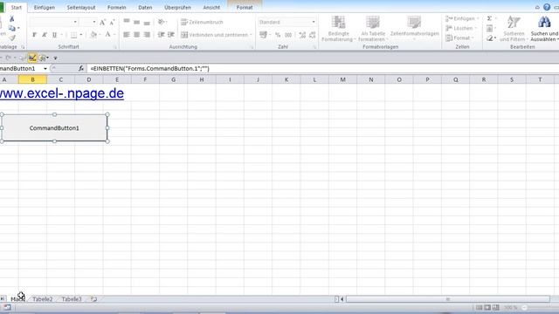This screenshot has height=314, width=559.
Task: Click the increase decimal places icon
Action: pyautogui.click(x=302, y=35)
